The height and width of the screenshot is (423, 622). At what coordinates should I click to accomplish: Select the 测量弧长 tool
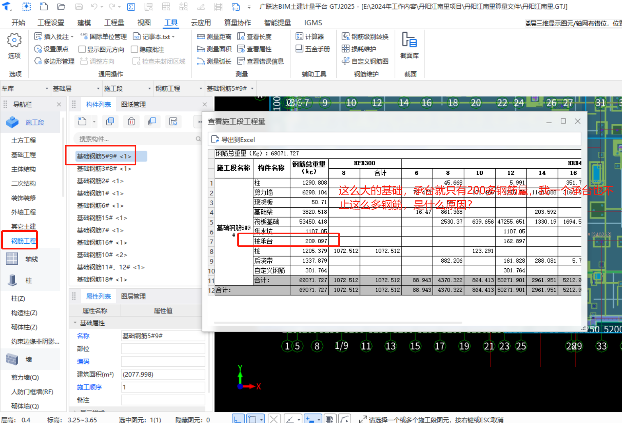point(214,61)
